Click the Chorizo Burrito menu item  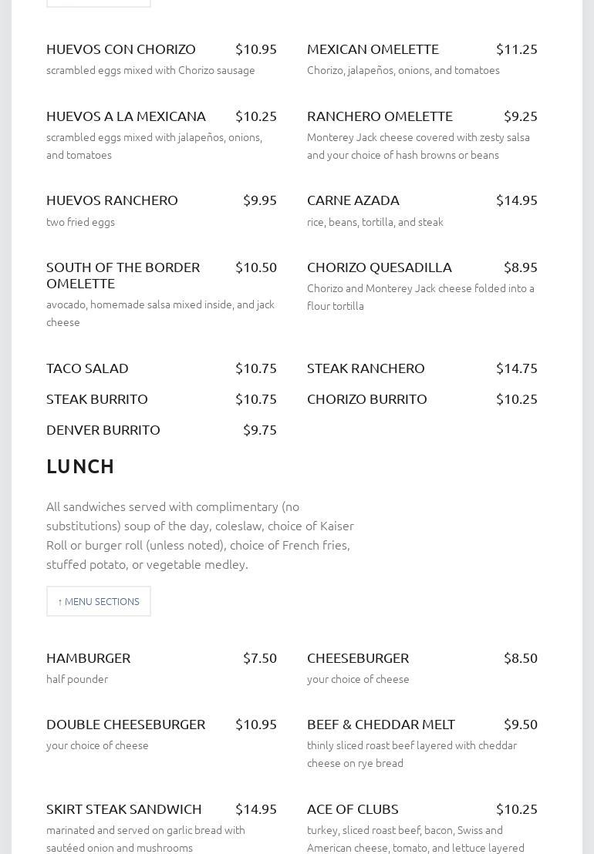tap(367, 399)
